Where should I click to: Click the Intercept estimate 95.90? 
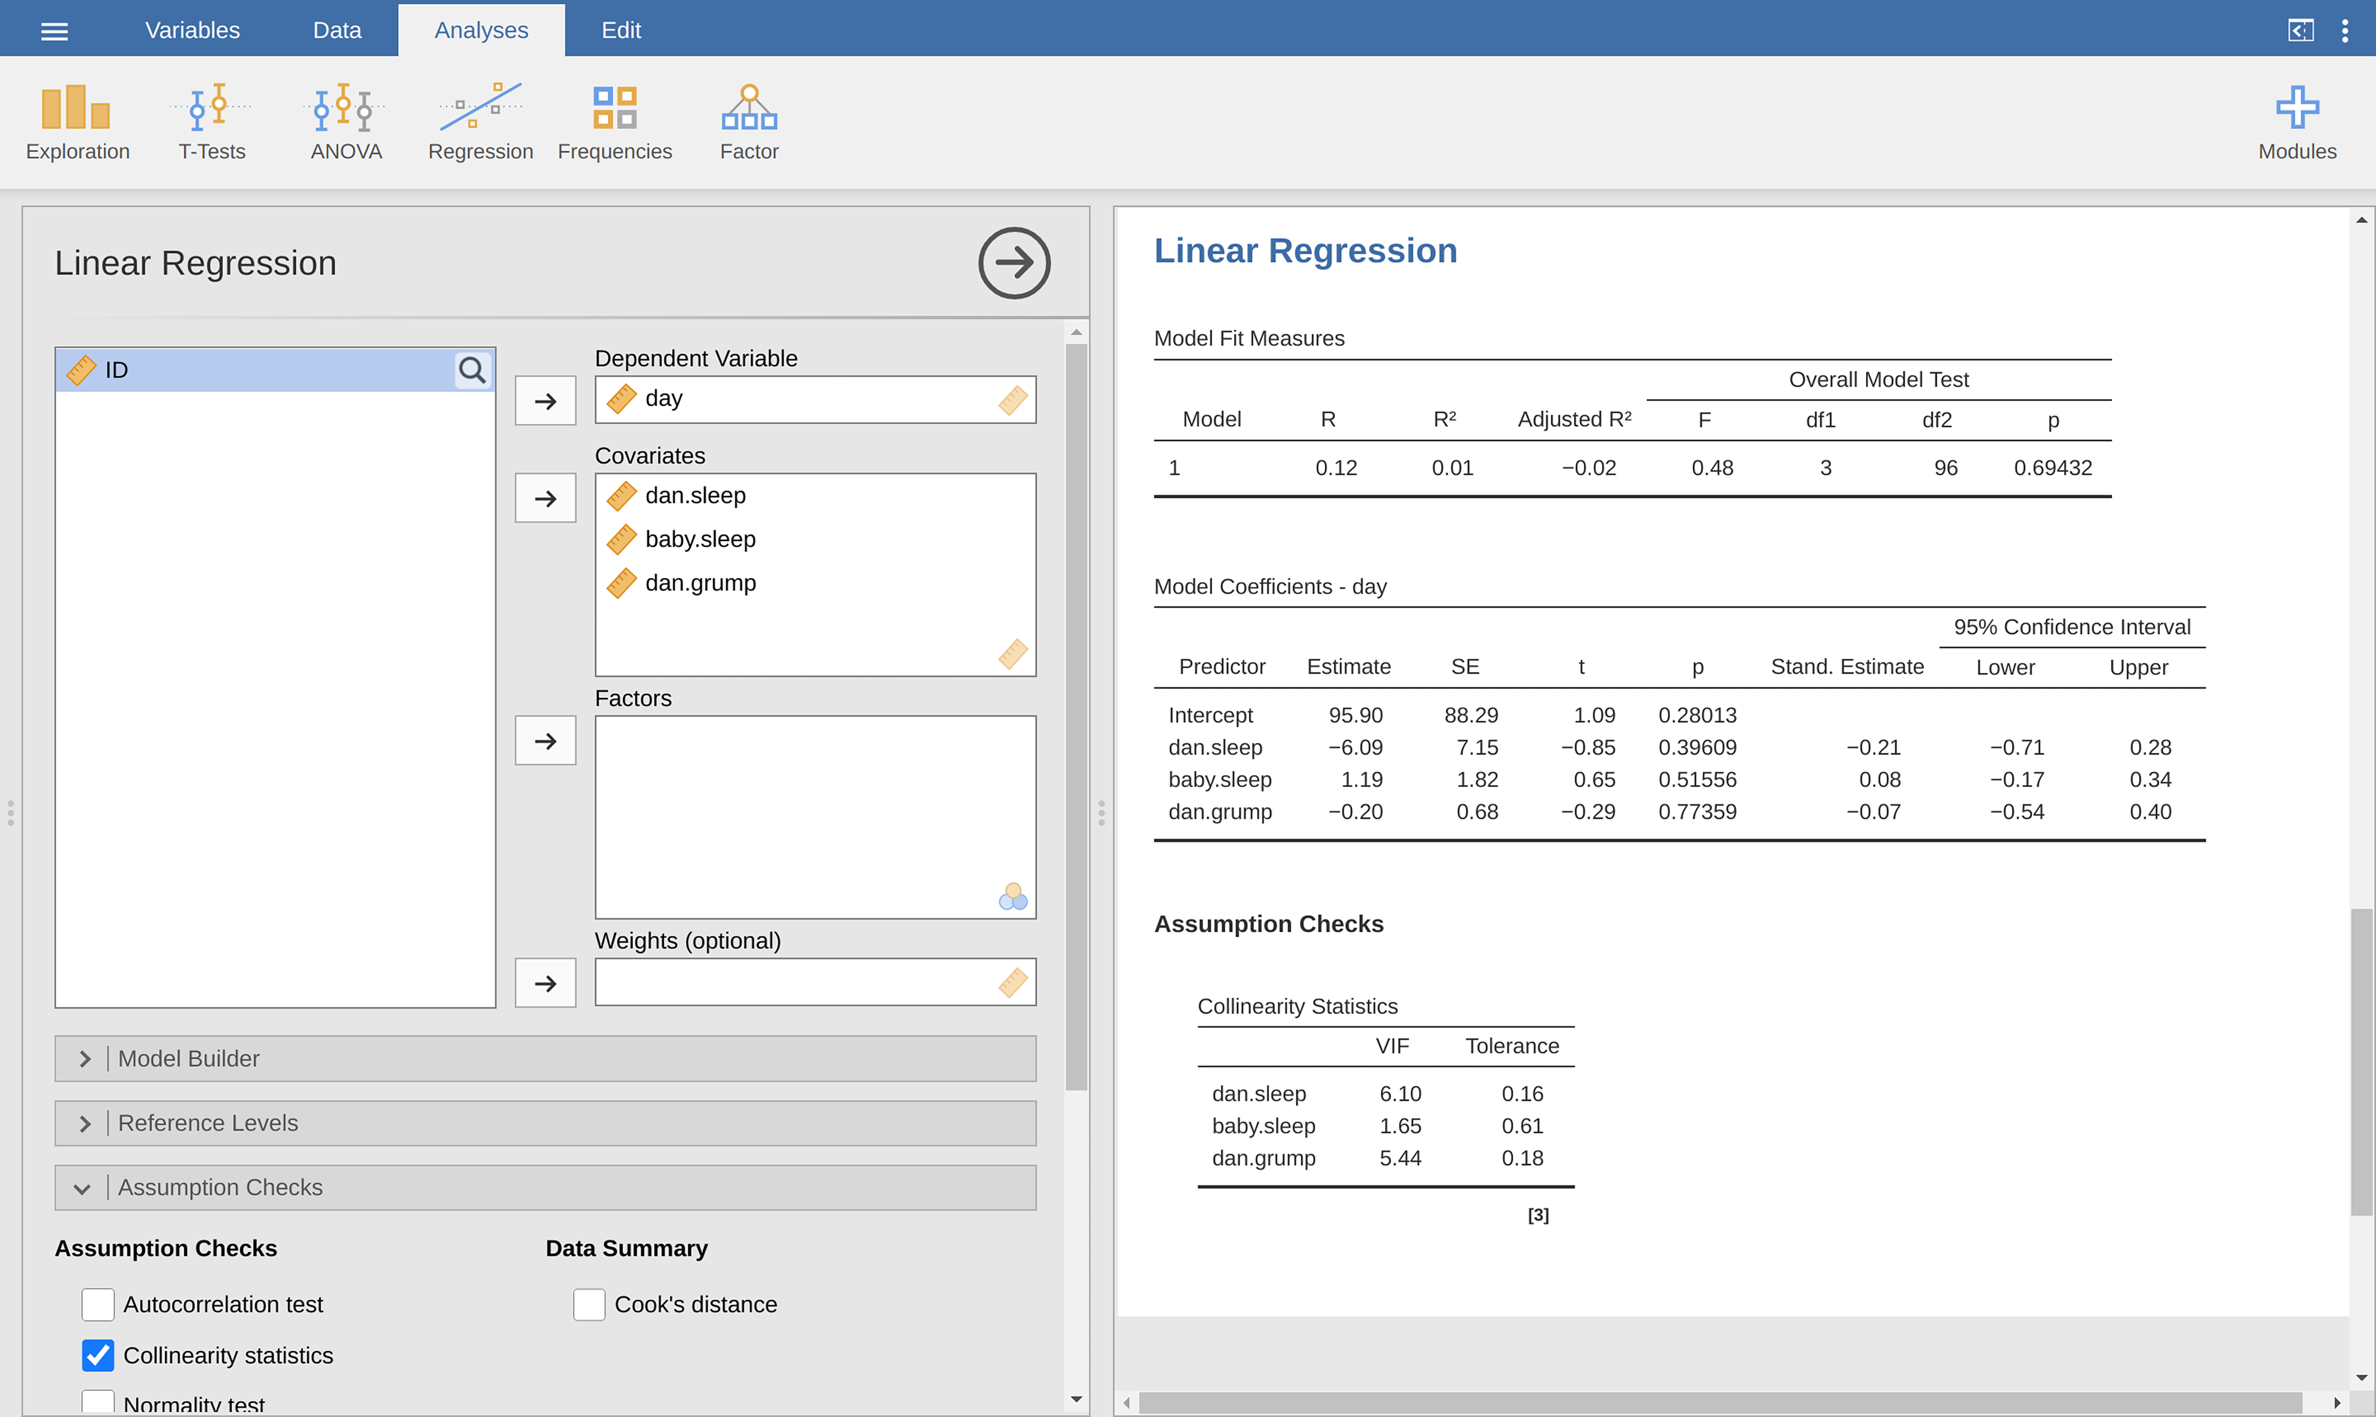(x=1355, y=715)
